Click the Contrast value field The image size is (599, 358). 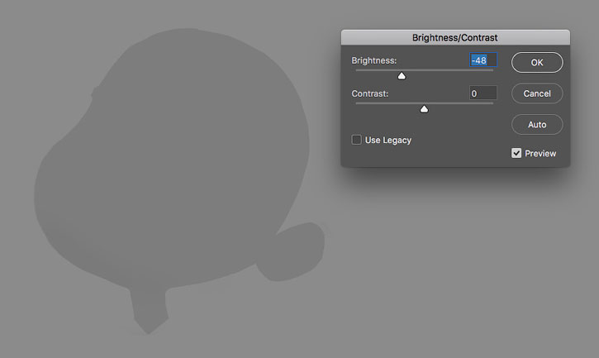tap(483, 93)
